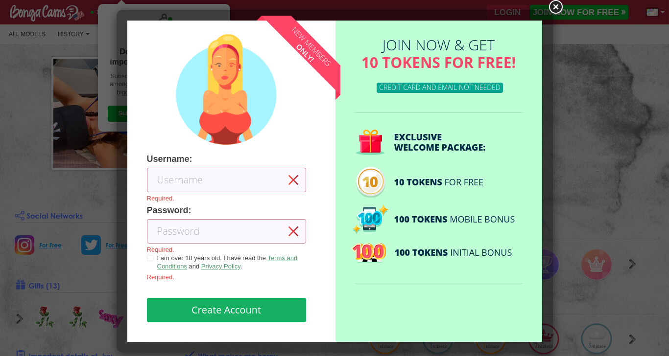Close the signup popup with X icon
Image resolution: width=669 pixels, height=356 pixels.
click(556, 7)
